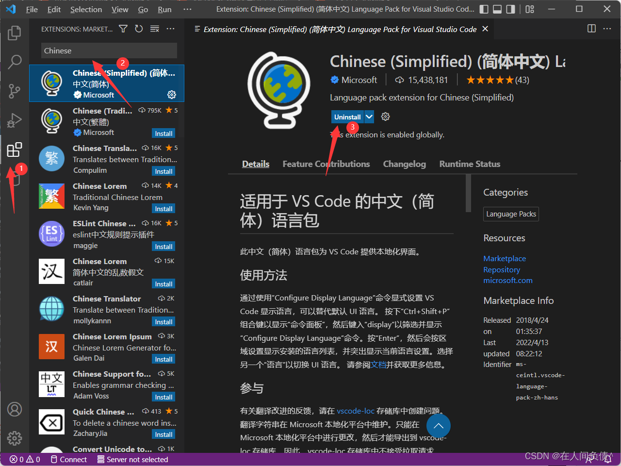Install Chinese Lorem by Kevin Yang
Image resolution: width=621 pixels, height=466 pixels.
point(163,209)
